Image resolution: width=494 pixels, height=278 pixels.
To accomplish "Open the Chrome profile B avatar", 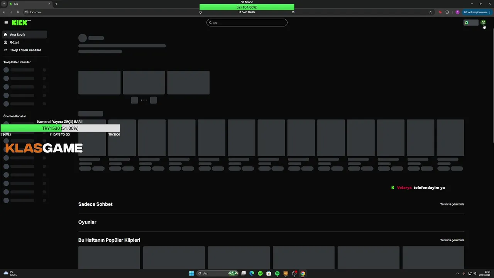I will pyautogui.click(x=457, y=12).
